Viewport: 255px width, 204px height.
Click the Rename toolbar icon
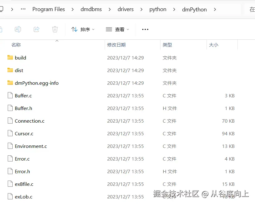coord(18,29)
